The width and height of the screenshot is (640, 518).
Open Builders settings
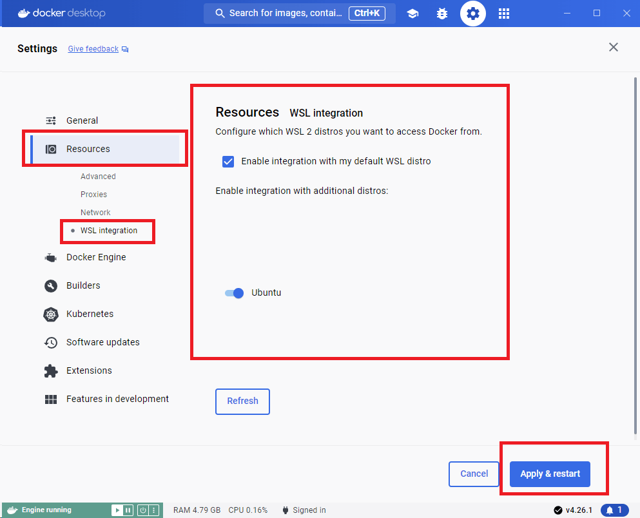(x=83, y=285)
